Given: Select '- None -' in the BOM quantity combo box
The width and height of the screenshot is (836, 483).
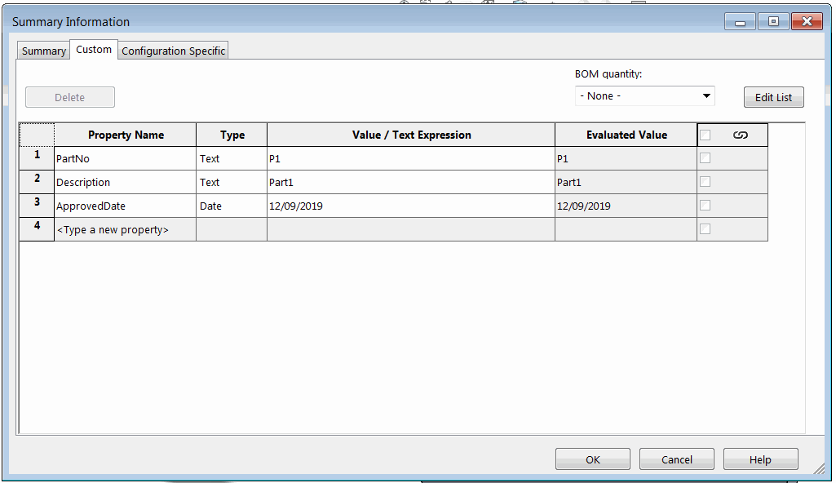Looking at the screenshot, I should [636, 95].
